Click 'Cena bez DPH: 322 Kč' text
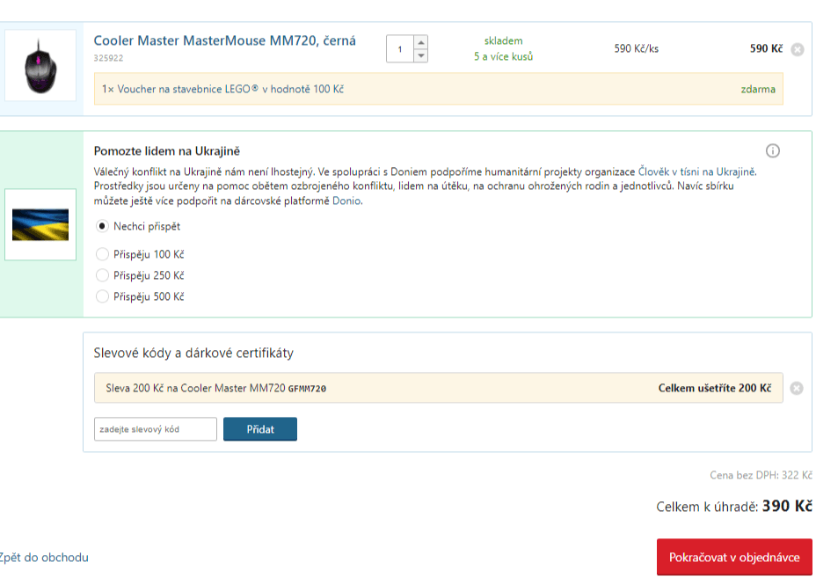Image resolution: width=816 pixels, height=577 pixels. 761,475
